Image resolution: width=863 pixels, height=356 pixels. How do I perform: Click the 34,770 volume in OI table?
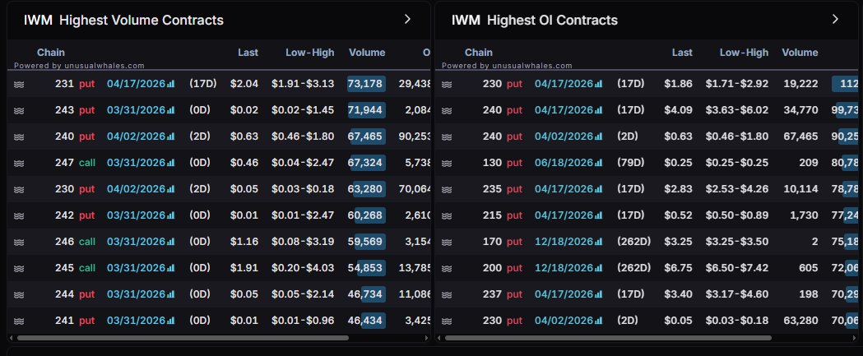point(800,111)
